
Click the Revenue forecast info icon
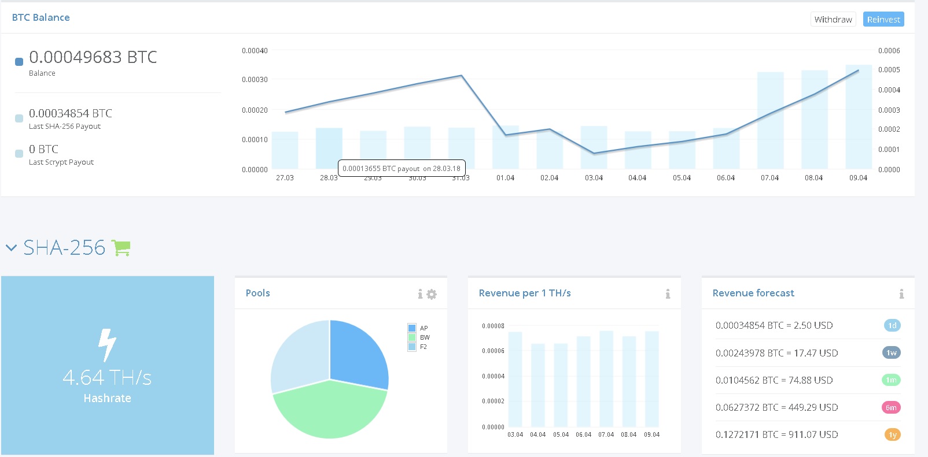tap(901, 294)
